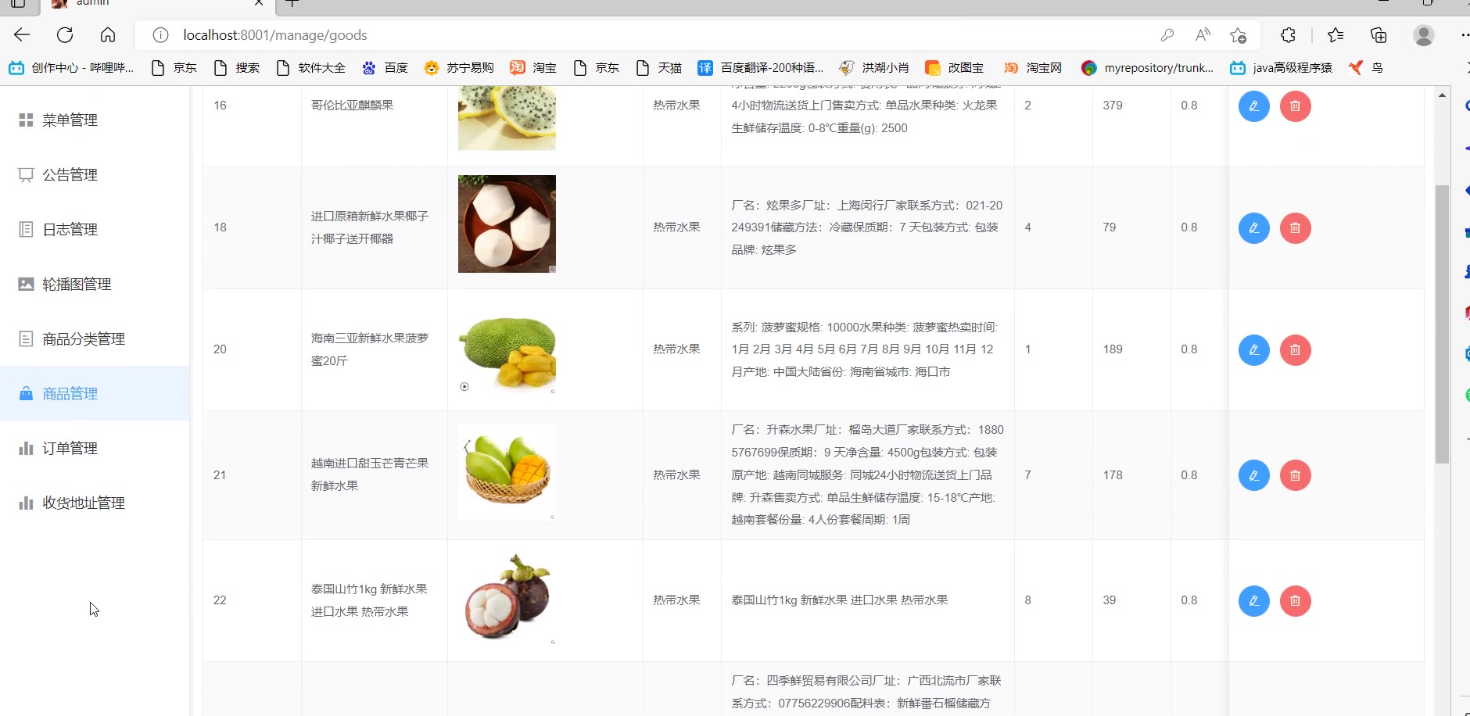Open collections icon in browser toolbar
This screenshot has width=1470, height=716.
point(1379,35)
